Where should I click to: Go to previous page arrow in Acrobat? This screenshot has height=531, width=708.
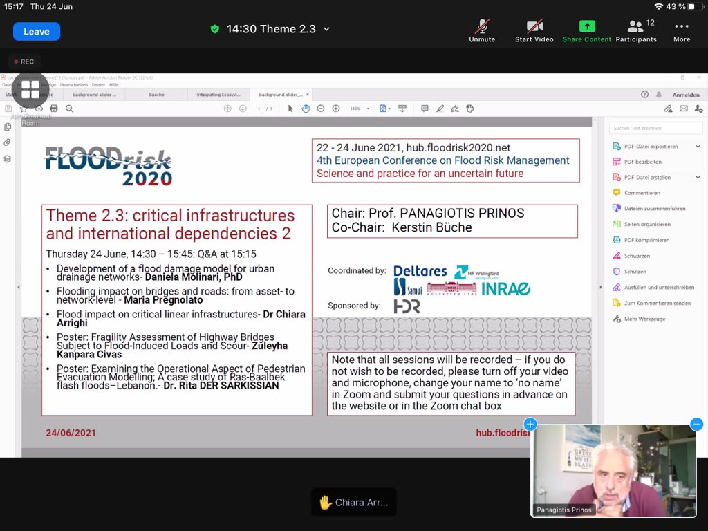[x=227, y=109]
